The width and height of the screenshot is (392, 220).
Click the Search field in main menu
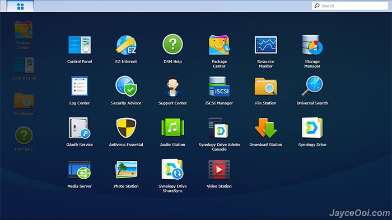(350, 6)
